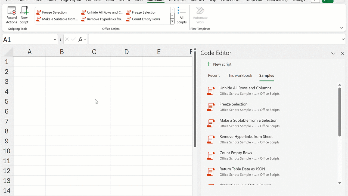Collapse the ribbon using the chevron
Screen dimensions: 348x196
tap(341, 28)
